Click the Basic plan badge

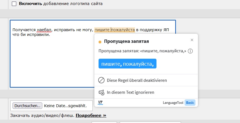click(190, 103)
